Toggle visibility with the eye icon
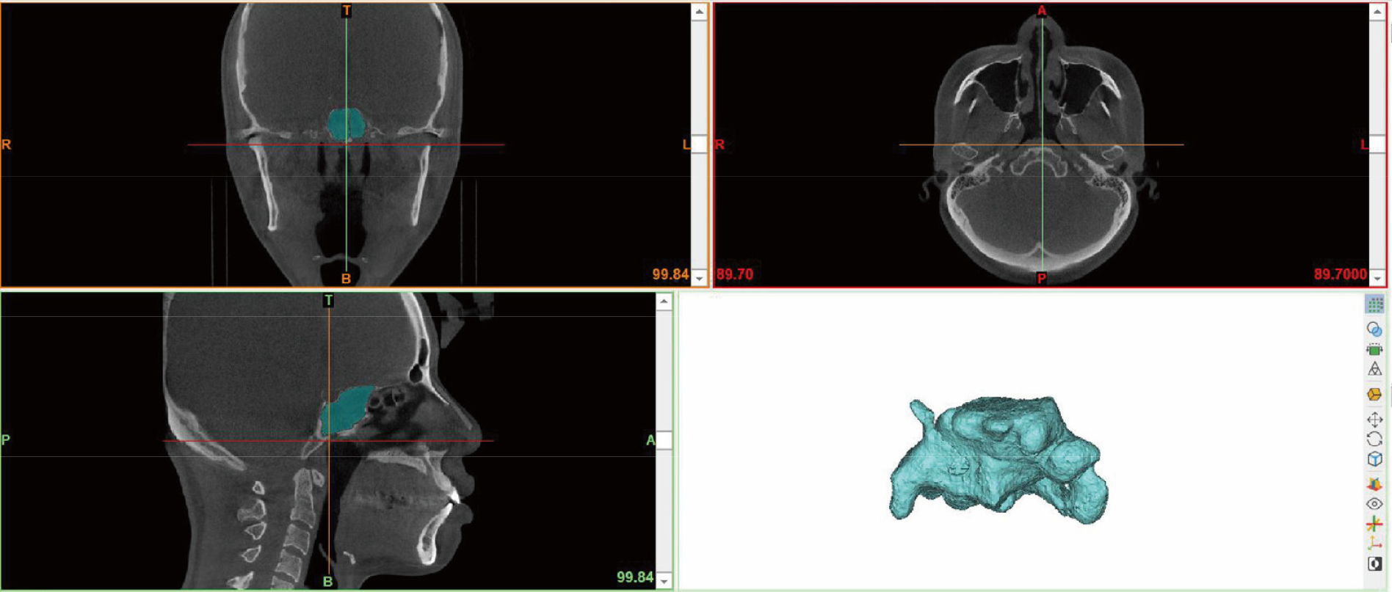Image resolution: width=1392 pixels, height=592 pixels. (x=1374, y=504)
